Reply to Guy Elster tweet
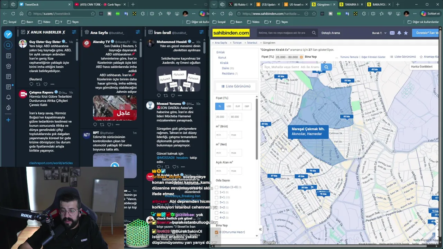443x249 pixels. [x=31, y=84]
